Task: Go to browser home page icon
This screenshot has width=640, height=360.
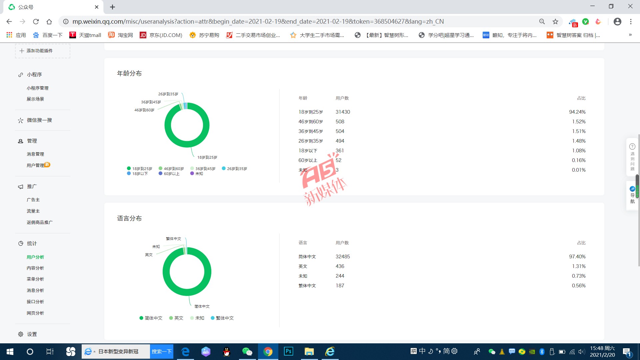Action: pyautogui.click(x=49, y=22)
